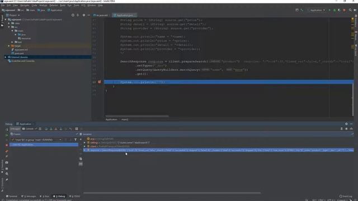358x201 pixels.
Task: Open the Window menu
Action: click(92, 5)
